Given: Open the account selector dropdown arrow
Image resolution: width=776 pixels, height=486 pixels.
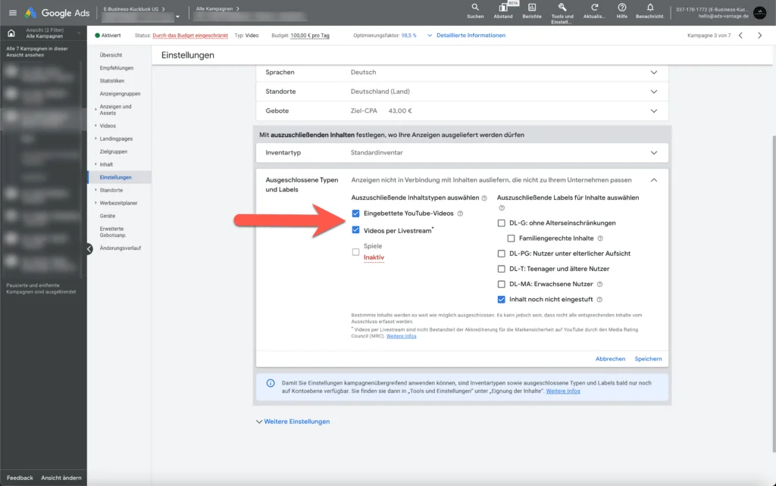Looking at the screenshot, I should [x=177, y=17].
